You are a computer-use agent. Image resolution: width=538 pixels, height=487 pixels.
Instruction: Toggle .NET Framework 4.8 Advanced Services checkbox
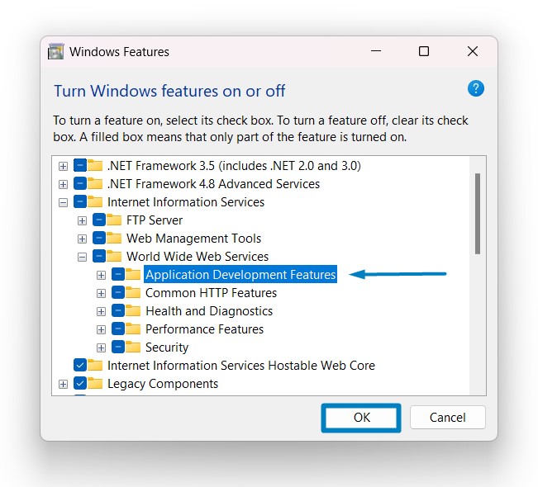coord(80,184)
